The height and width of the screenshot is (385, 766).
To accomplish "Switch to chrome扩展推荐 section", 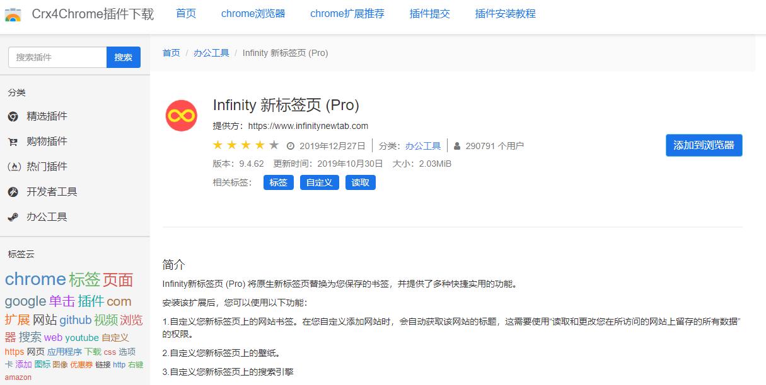I will pos(347,13).
